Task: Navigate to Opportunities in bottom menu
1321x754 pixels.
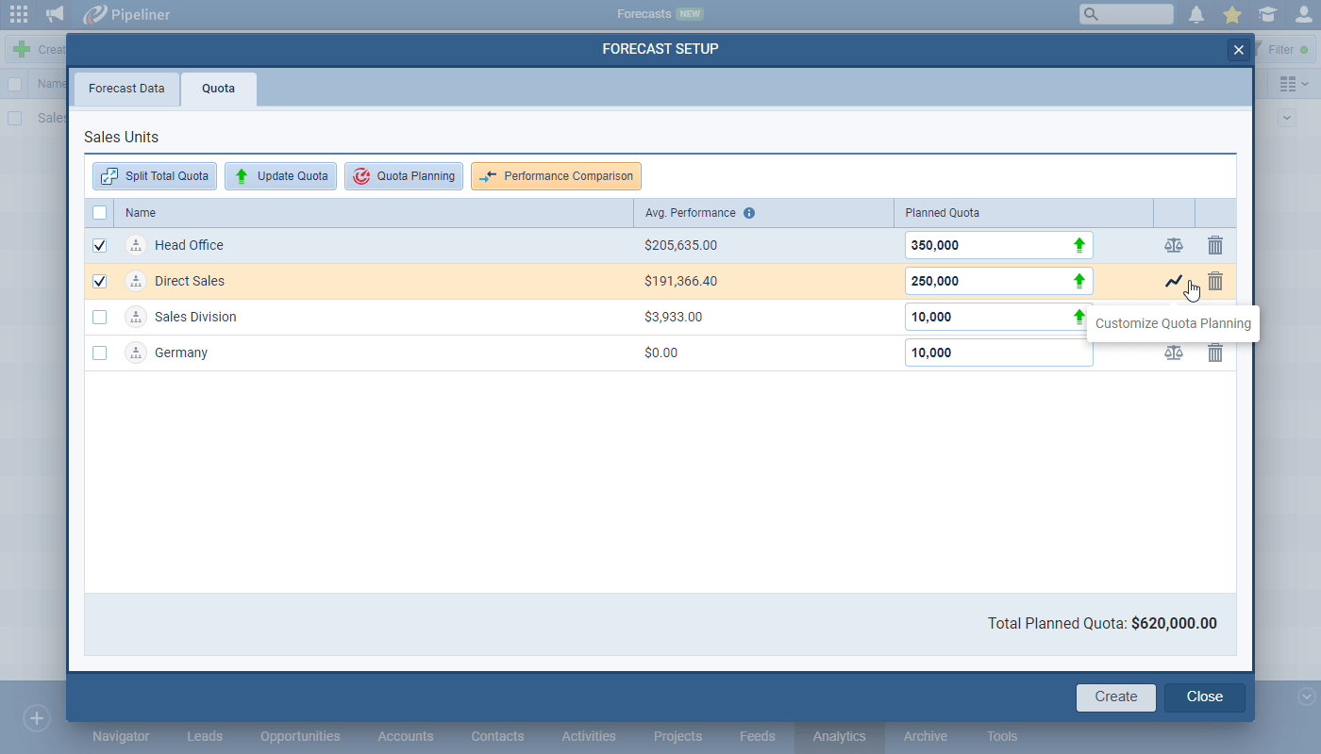Action: (300, 736)
